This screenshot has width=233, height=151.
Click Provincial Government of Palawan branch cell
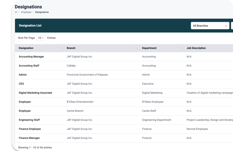[x=87, y=75]
